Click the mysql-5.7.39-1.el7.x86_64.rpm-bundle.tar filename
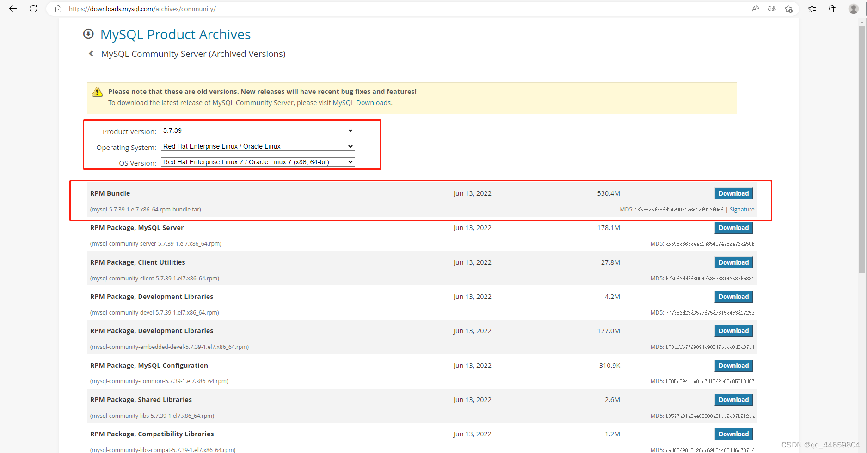This screenshot has height=453, width=867. pos(146,210)
